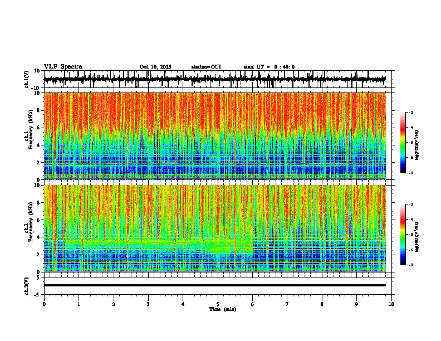Click the "-3" label on ch.2 color bar
Image resolution: width=441 pixels, height=341 pixels.
click(x=411, y=204)
